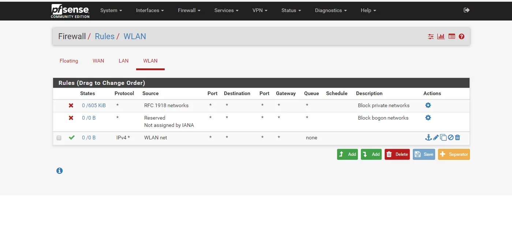Click the 'Actions' column header
512x237 pixels.
(432, 93)
